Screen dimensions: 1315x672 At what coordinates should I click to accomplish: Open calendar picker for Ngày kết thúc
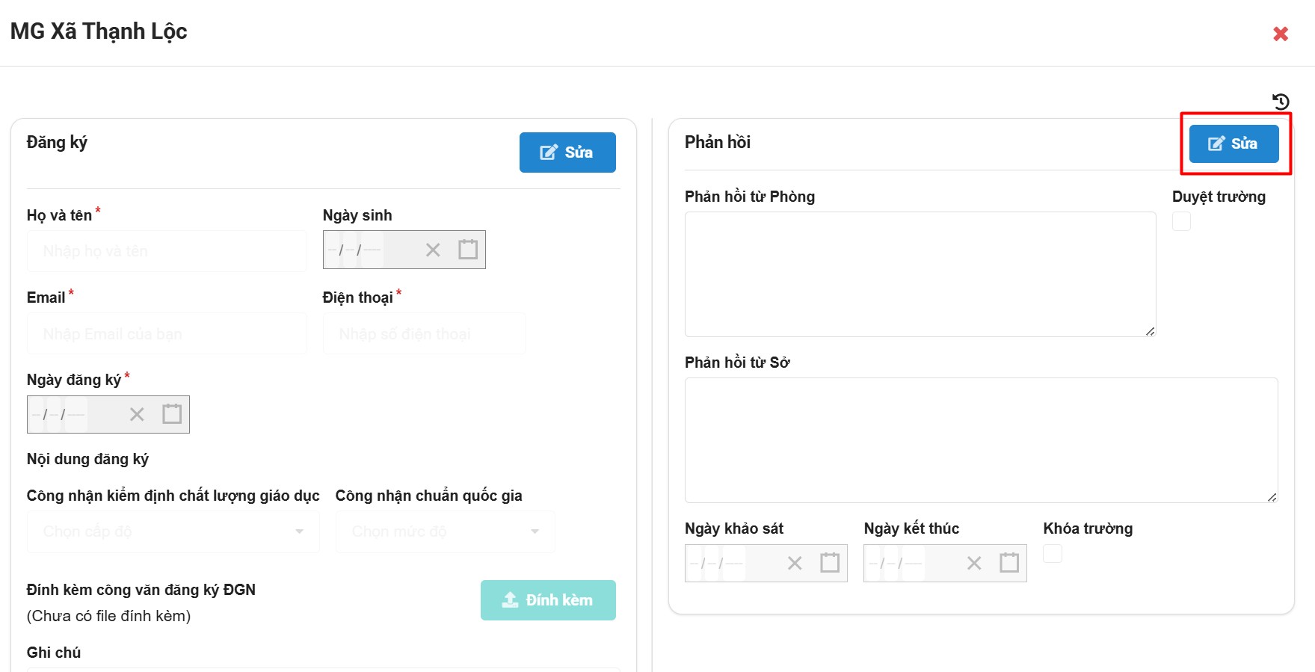pos(1009,563)
